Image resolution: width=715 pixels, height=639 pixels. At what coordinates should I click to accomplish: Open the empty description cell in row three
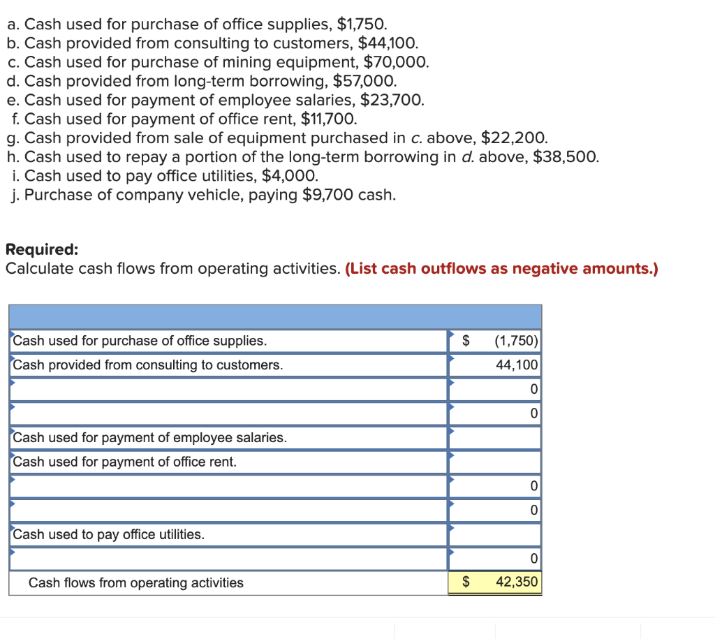[x=228, y=390]
